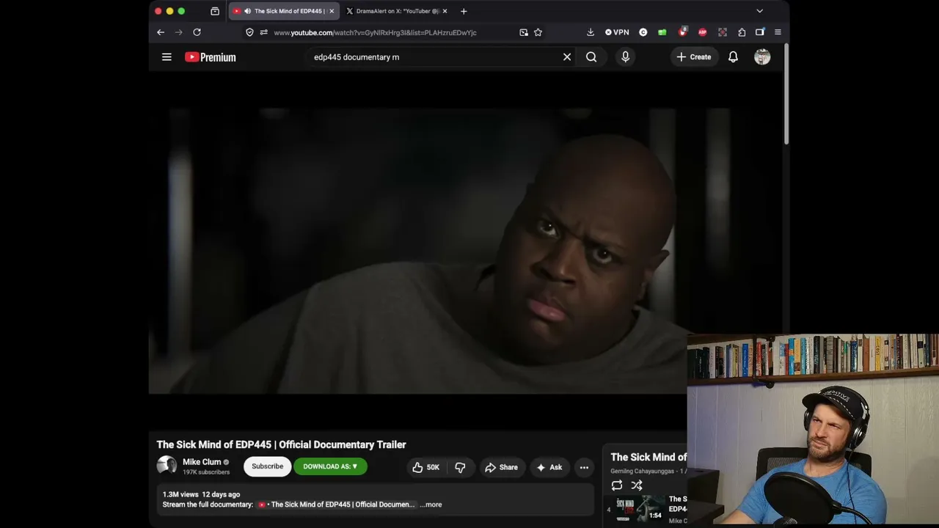This screenshot has height=528, width=939.
Task: Run search with magnifier button
Action: pyautogui.click(x=591, y=57)
